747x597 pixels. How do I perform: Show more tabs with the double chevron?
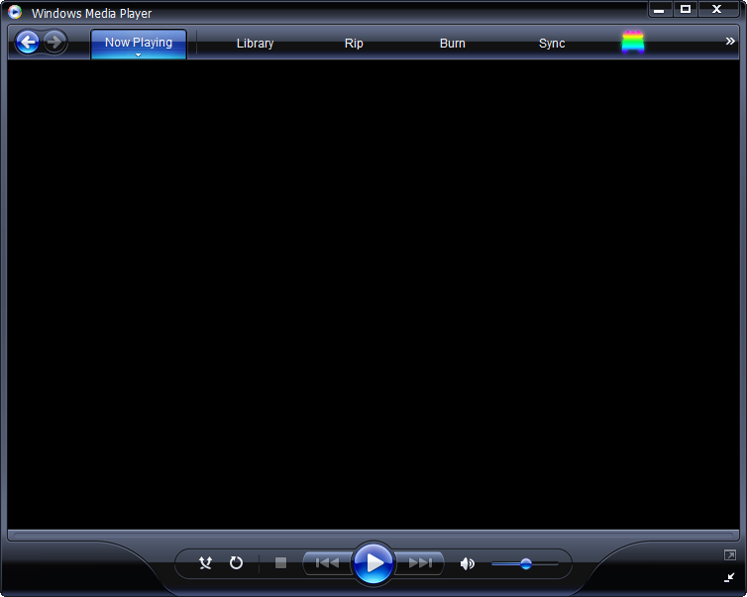pyautogui.click(x=730, y=42)
